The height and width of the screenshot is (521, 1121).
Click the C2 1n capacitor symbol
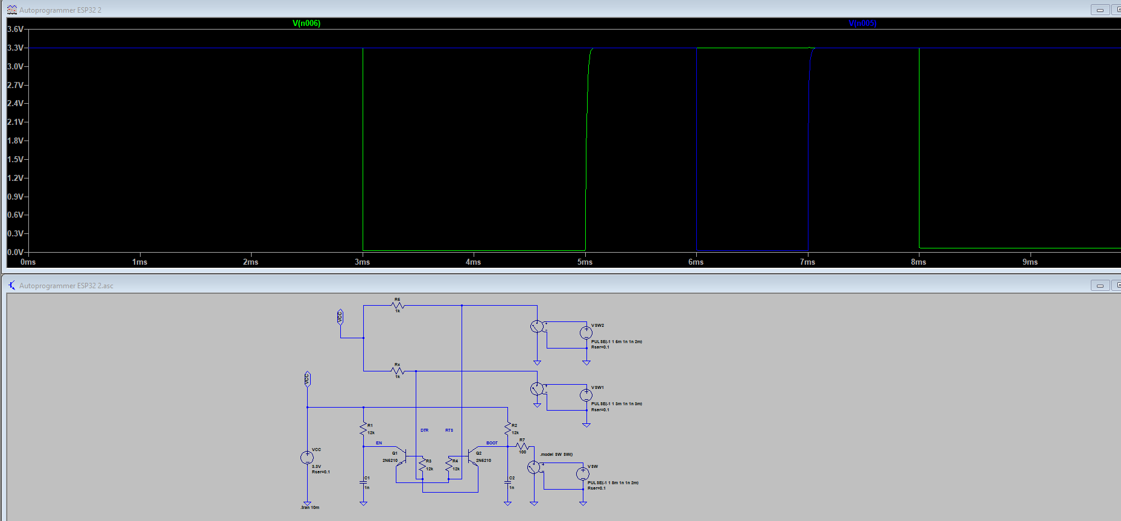click(x=507, y=482)
